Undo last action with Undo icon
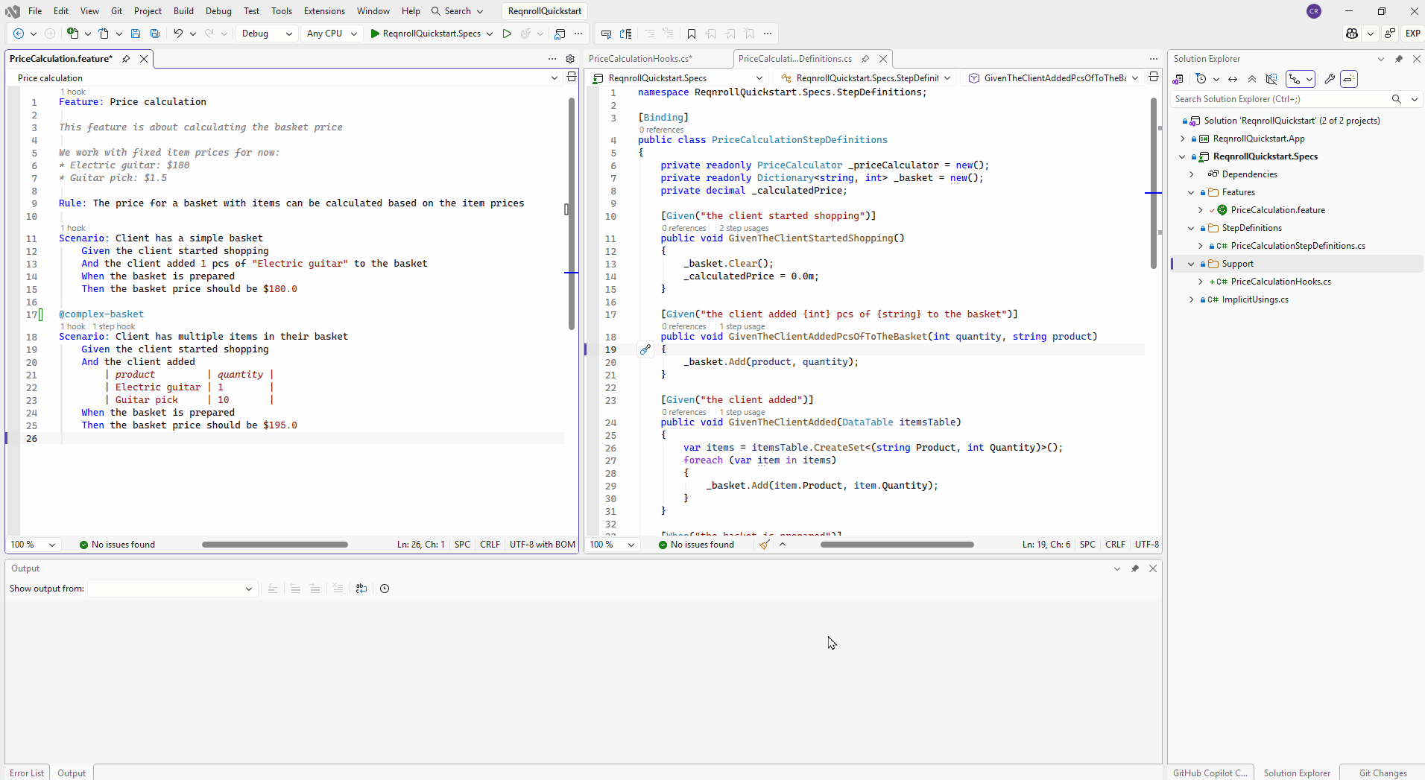The image size is (1425, 780). click(x=178, y=34)
